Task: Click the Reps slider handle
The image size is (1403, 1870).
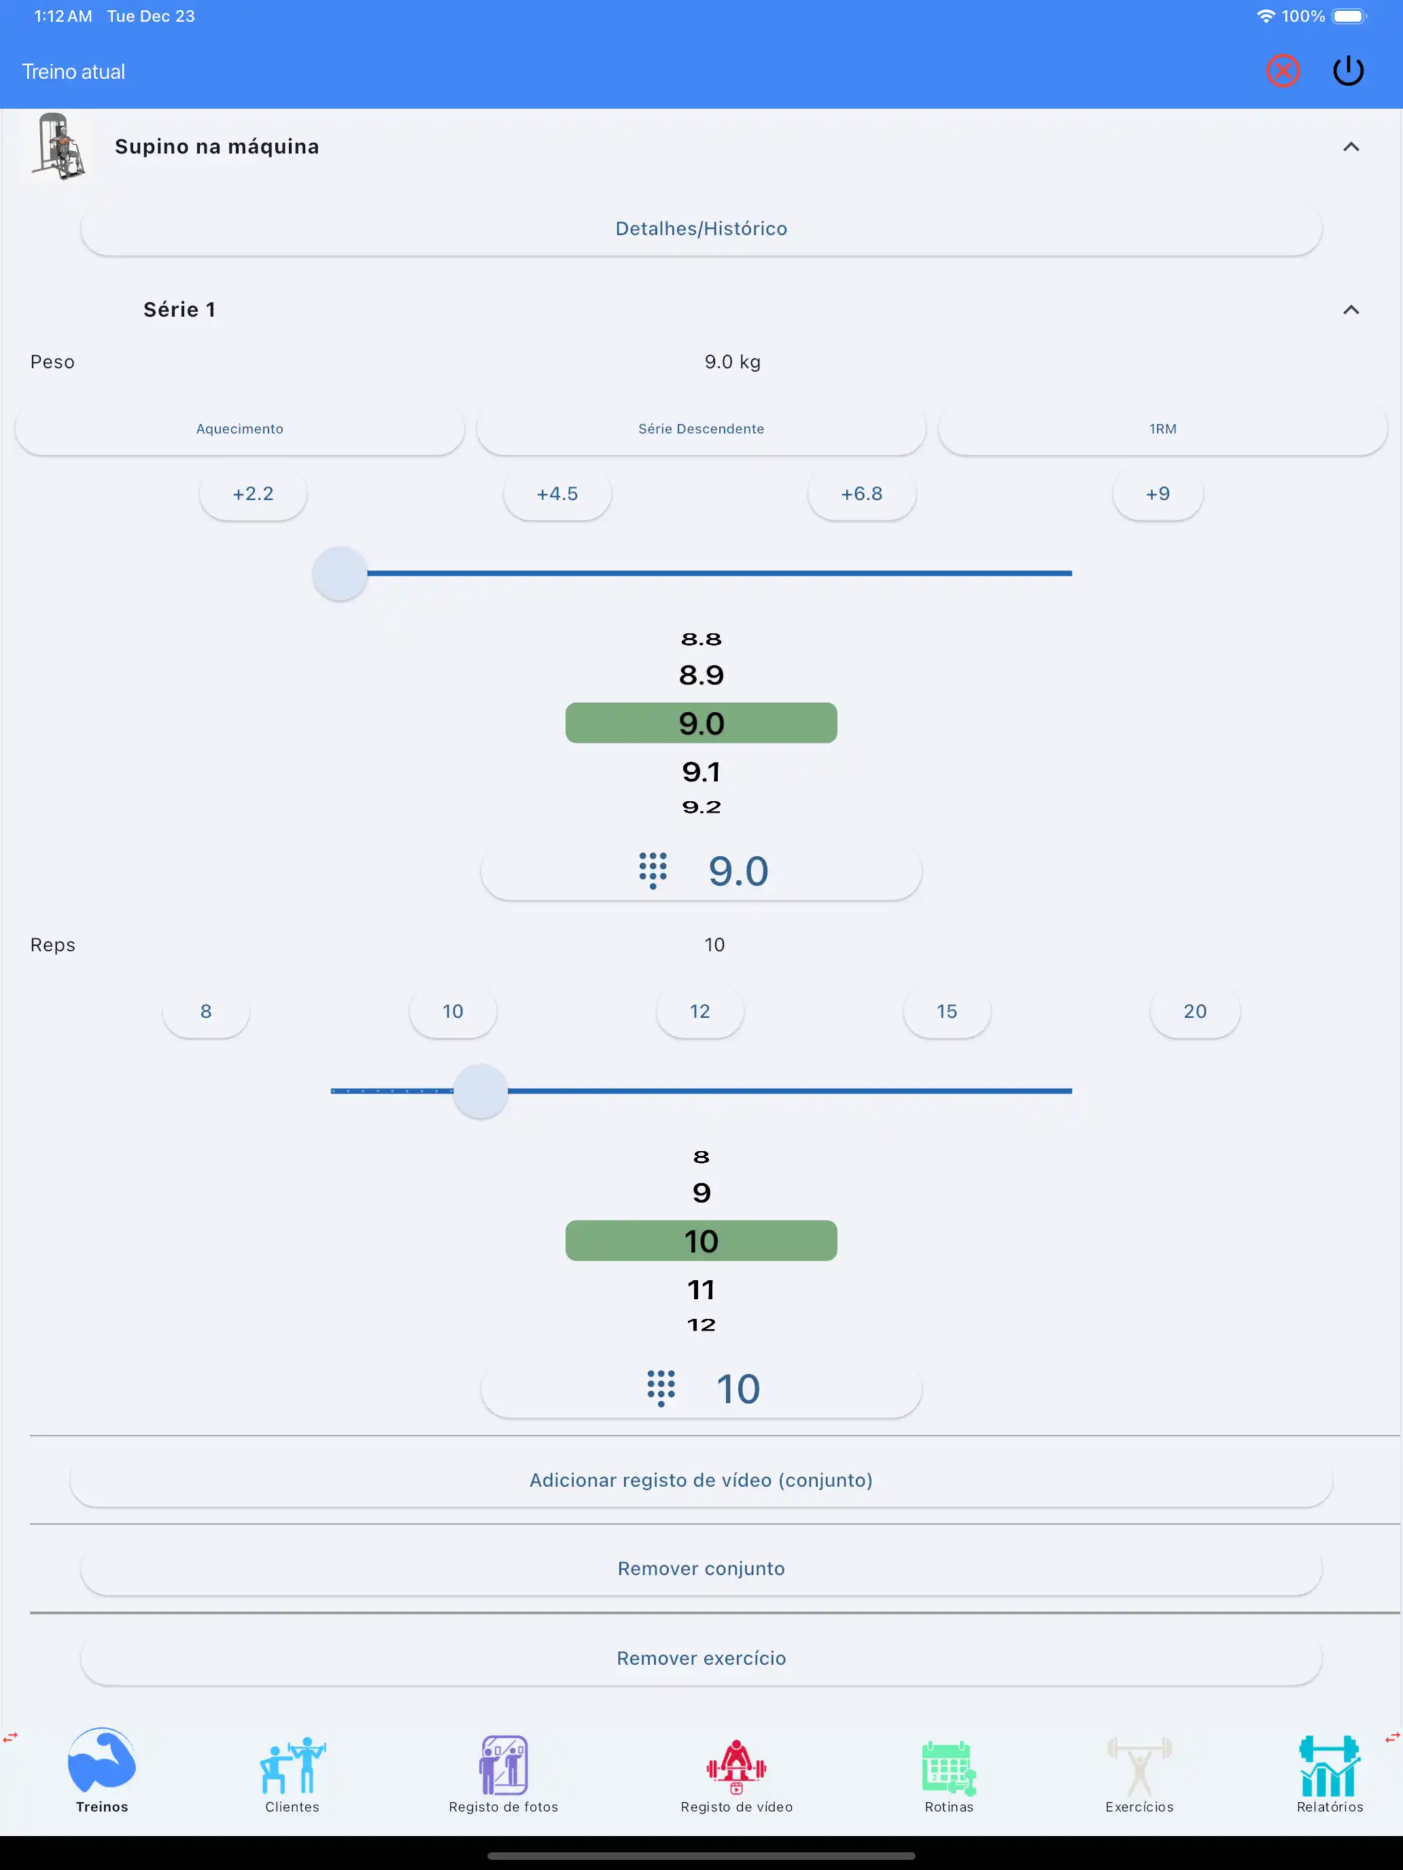Action: click(481, 1091)
